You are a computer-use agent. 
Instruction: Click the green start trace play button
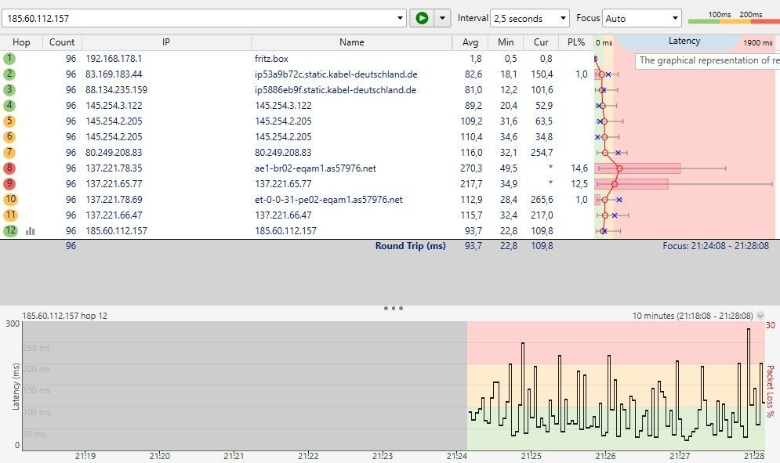pyautogui.click(x=422, y=18)
